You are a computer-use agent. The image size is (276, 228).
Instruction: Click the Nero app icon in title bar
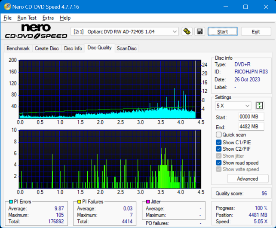pos(7,7)
